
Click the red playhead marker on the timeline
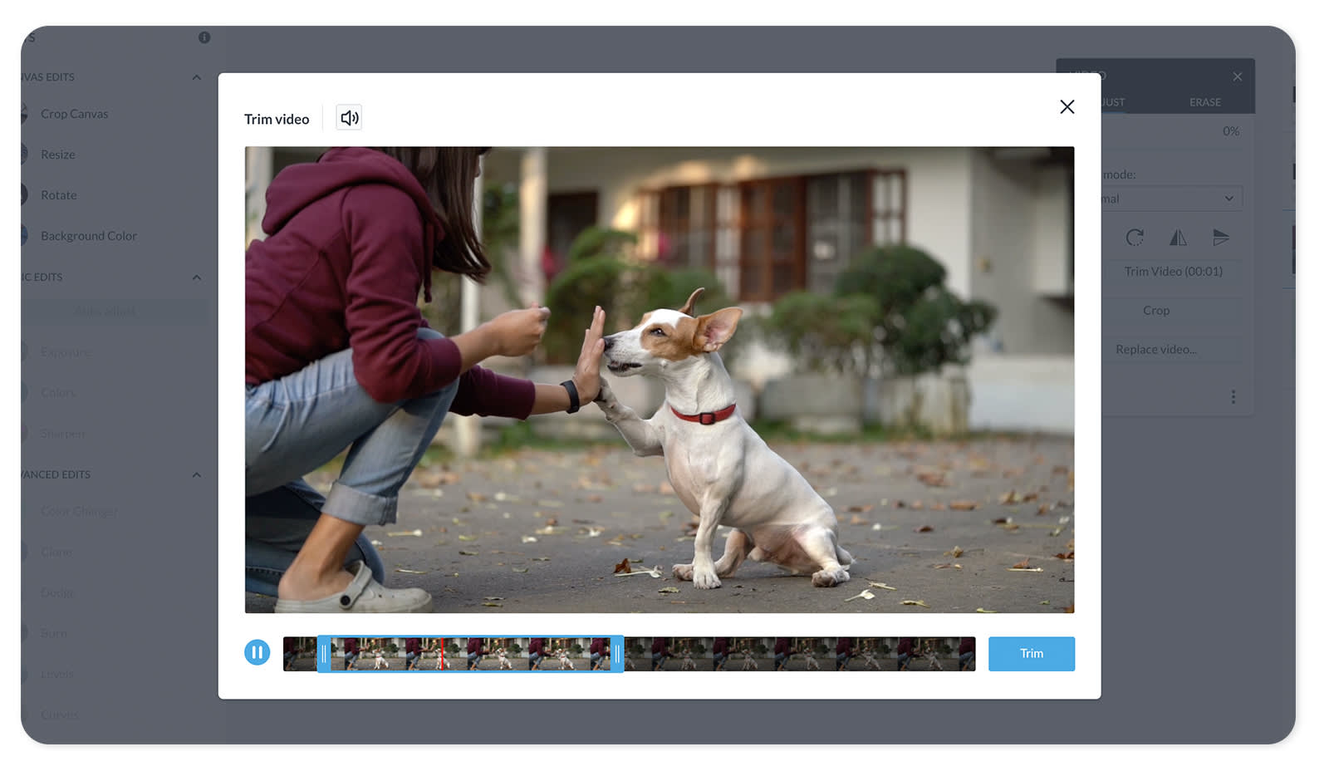click(442, 655)
